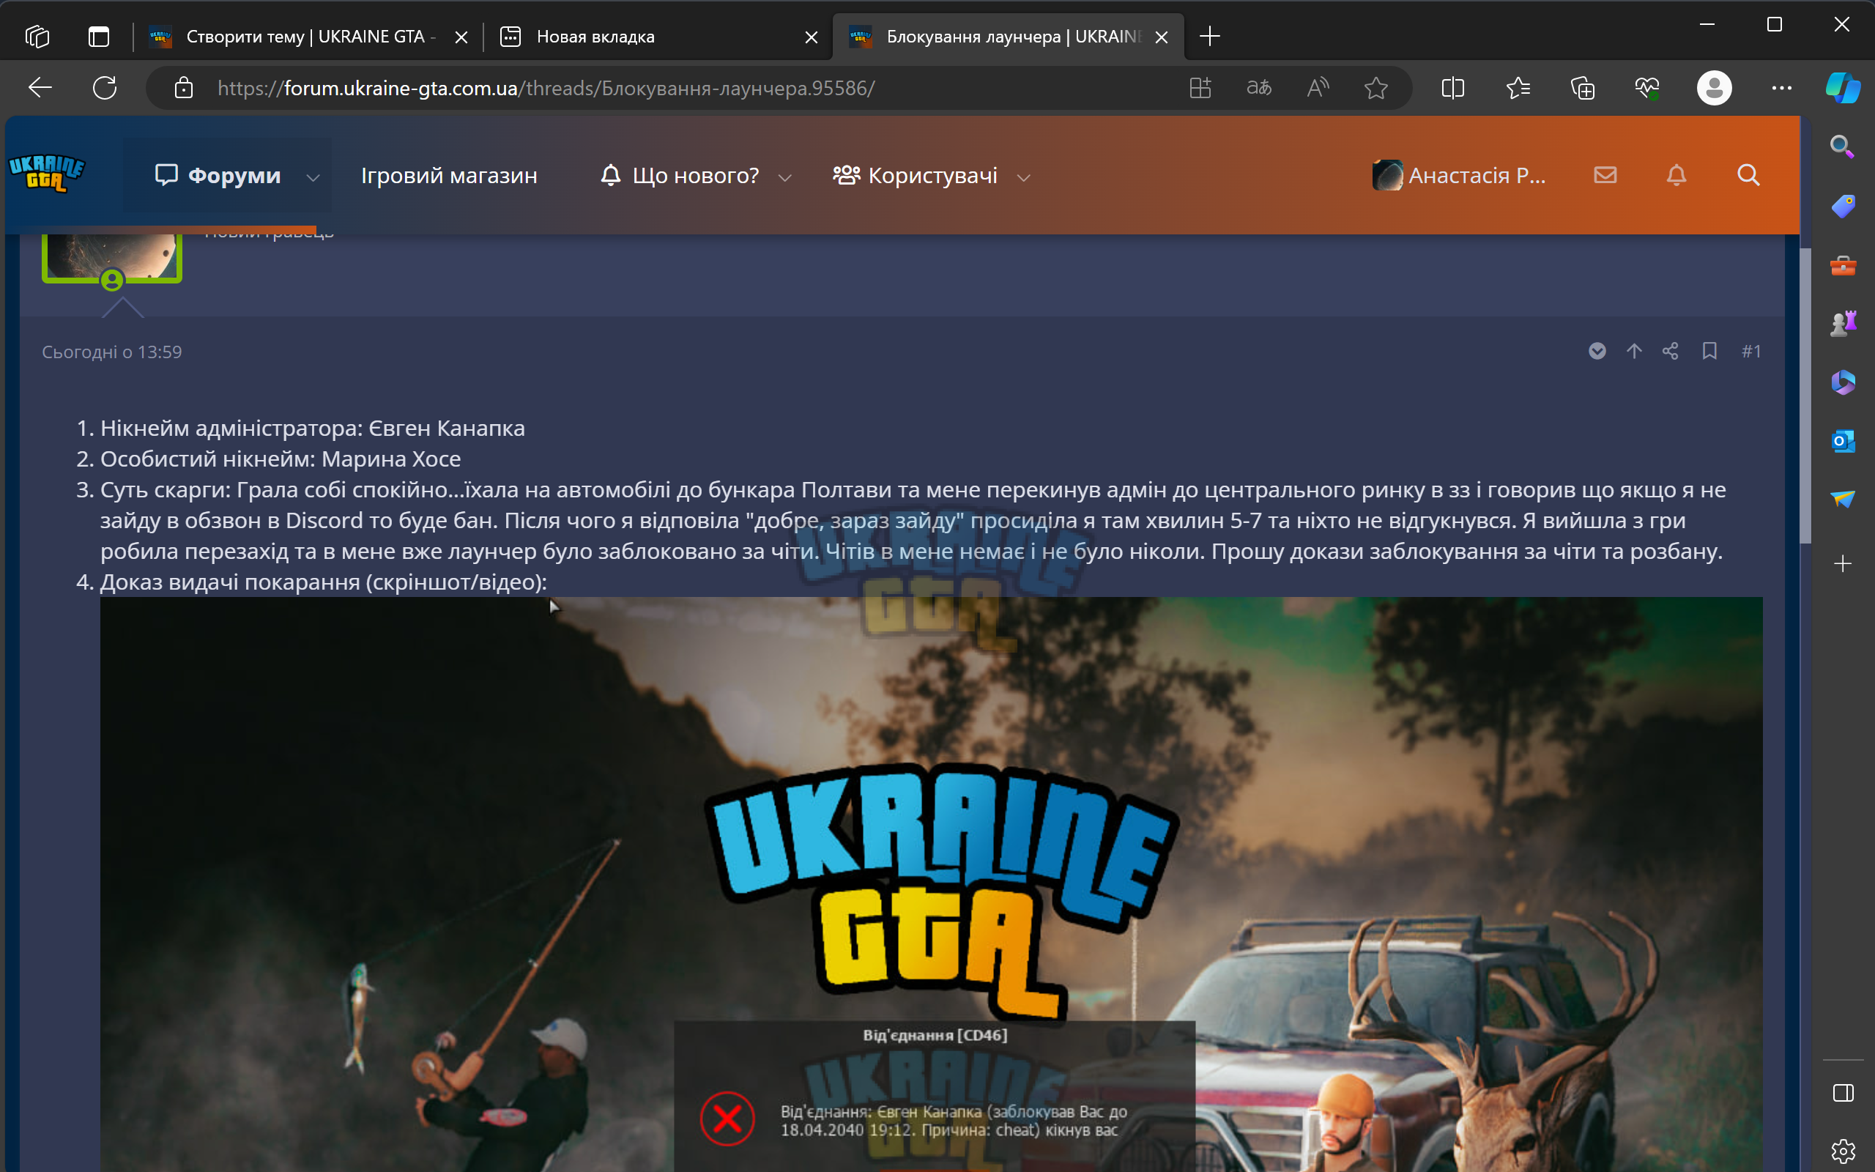Screen dimensions: 1875x1172
Task: Click the page vertical scrollbar thumb
Action: (1805, 396)
